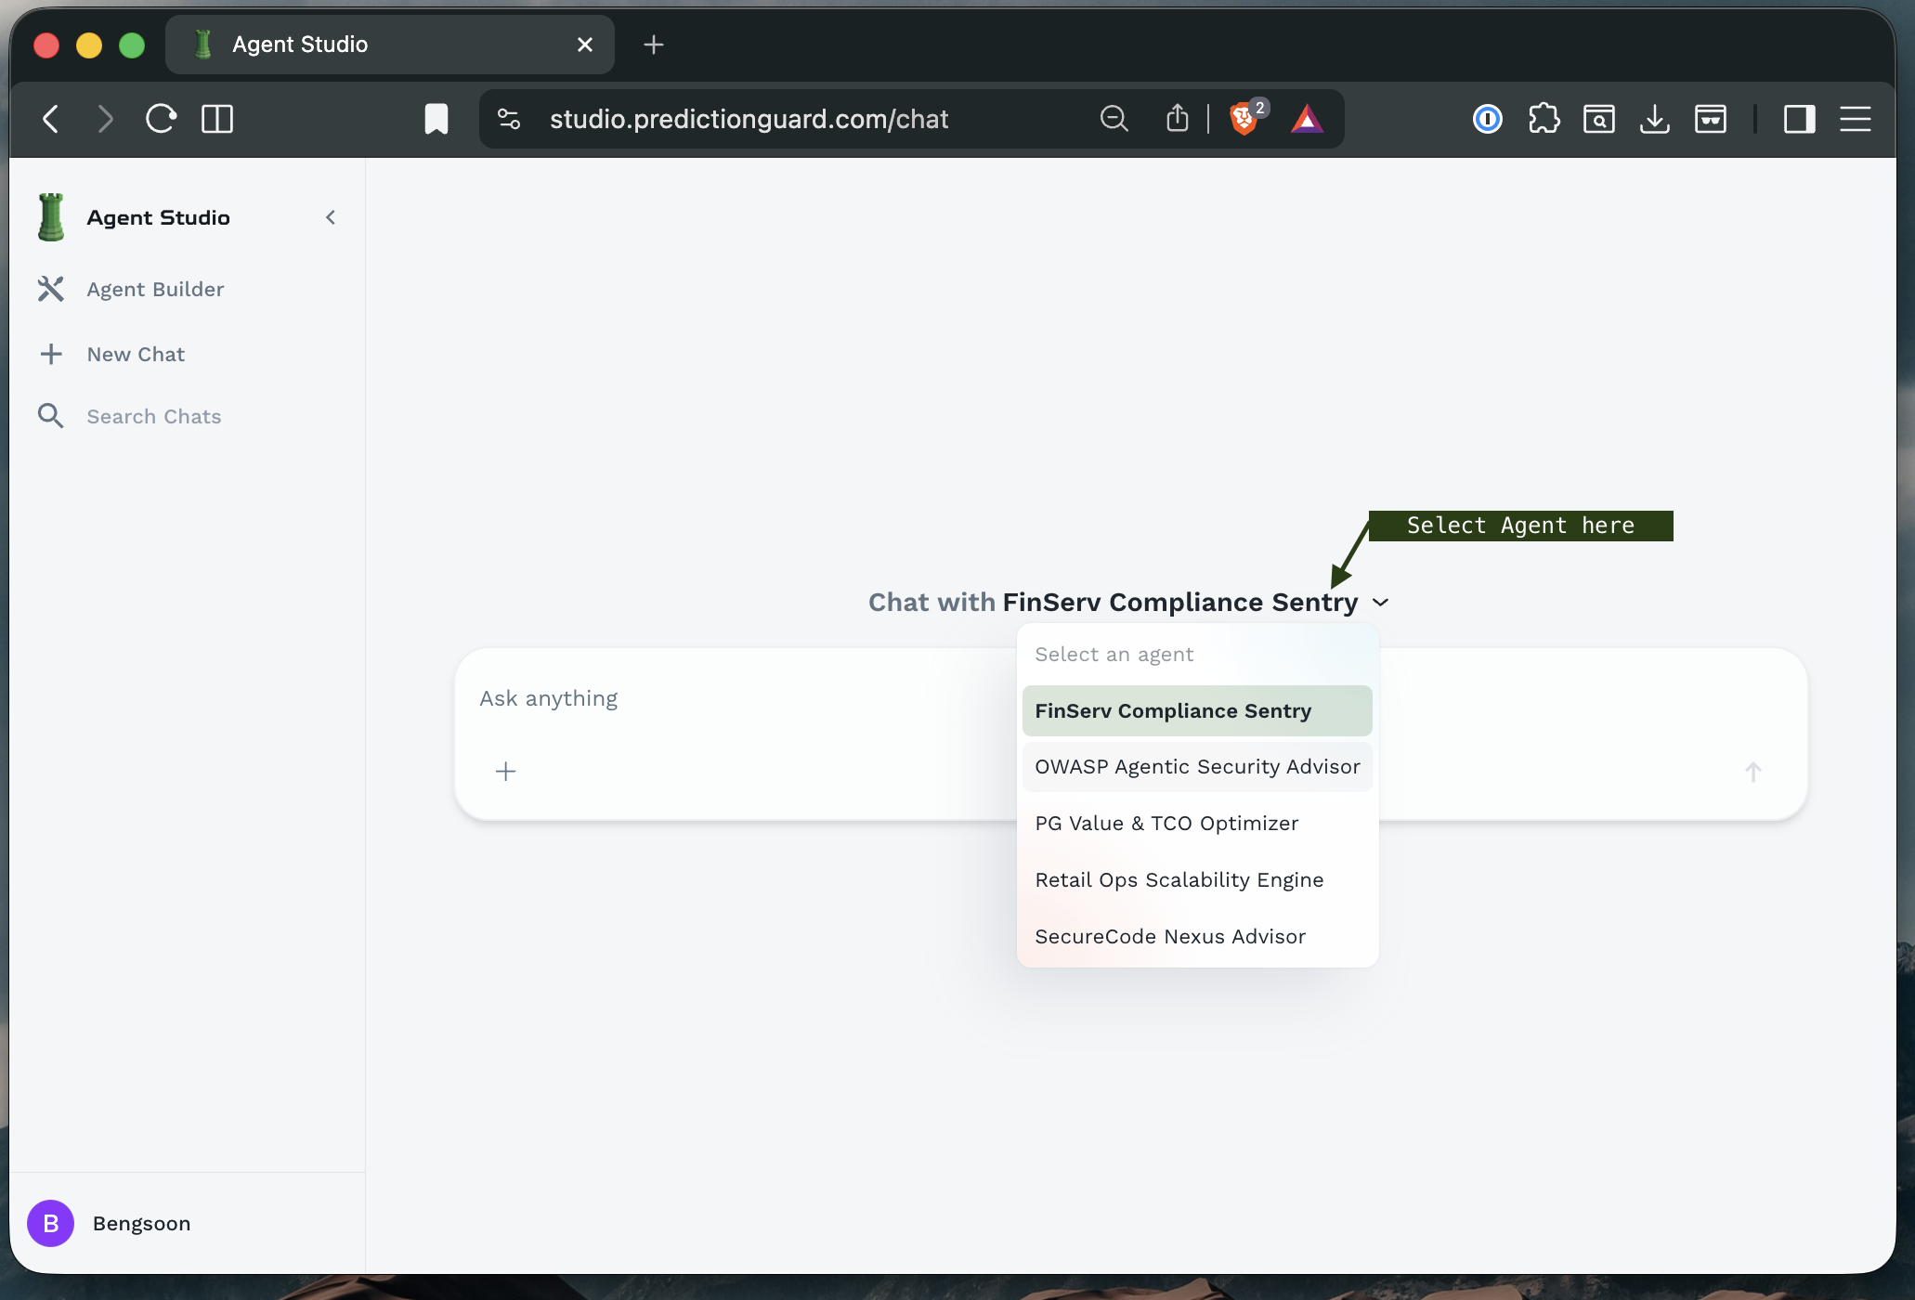Screen dimensions: 1915x1300
Task: Open the Bengsoon user profile
Action: pos(110,1223)
